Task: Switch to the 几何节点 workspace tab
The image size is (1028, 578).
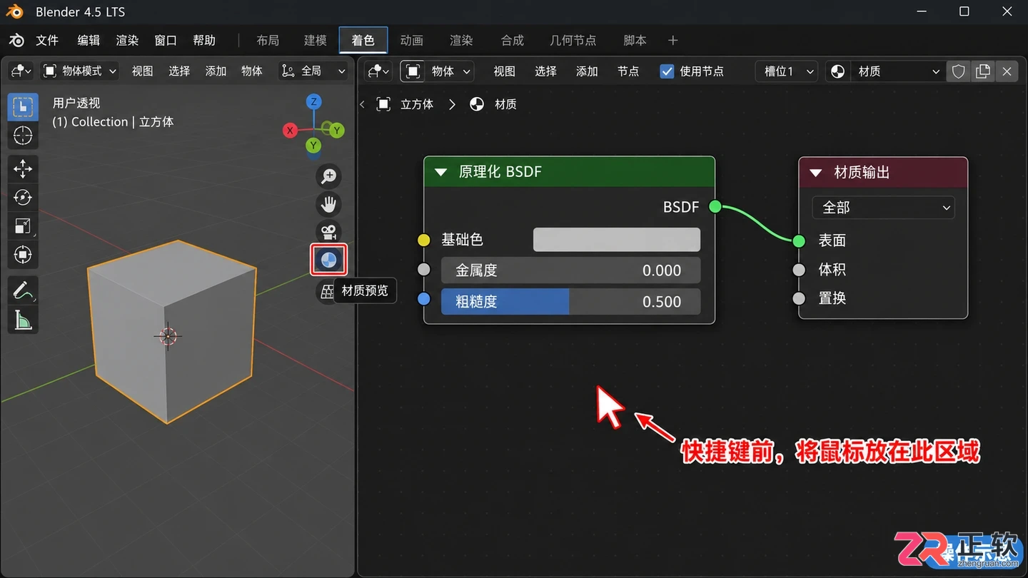Action: [573, 40]
